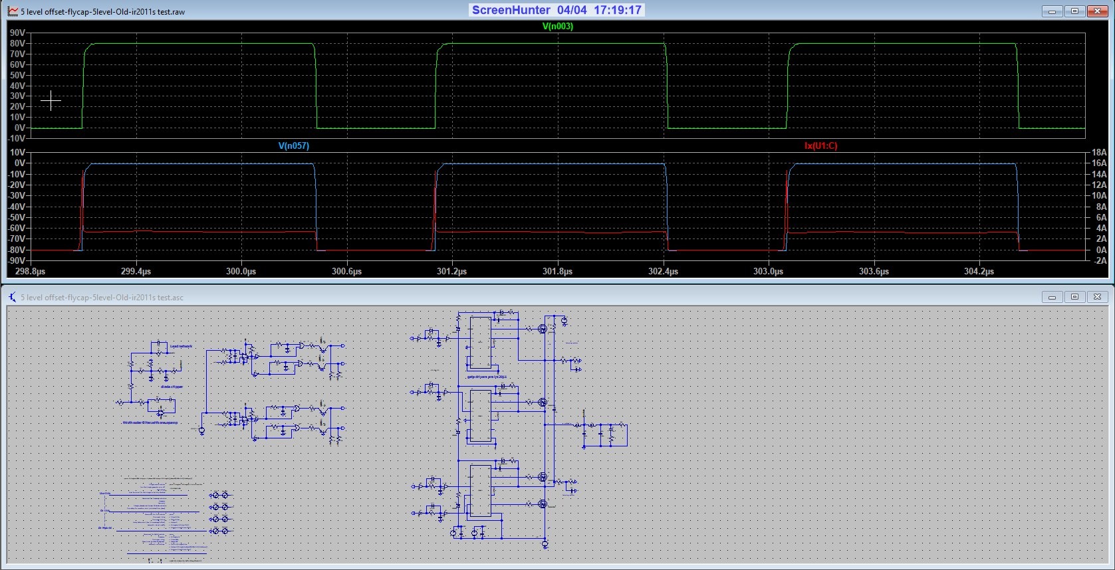Close the schematic .asc window
The height and width of the screenshot is (570, 1115).
[x=1097, y=297]
